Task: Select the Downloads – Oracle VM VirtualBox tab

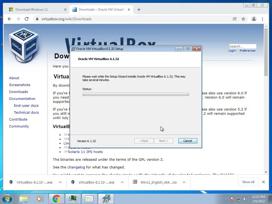Action: click(101, 10)
